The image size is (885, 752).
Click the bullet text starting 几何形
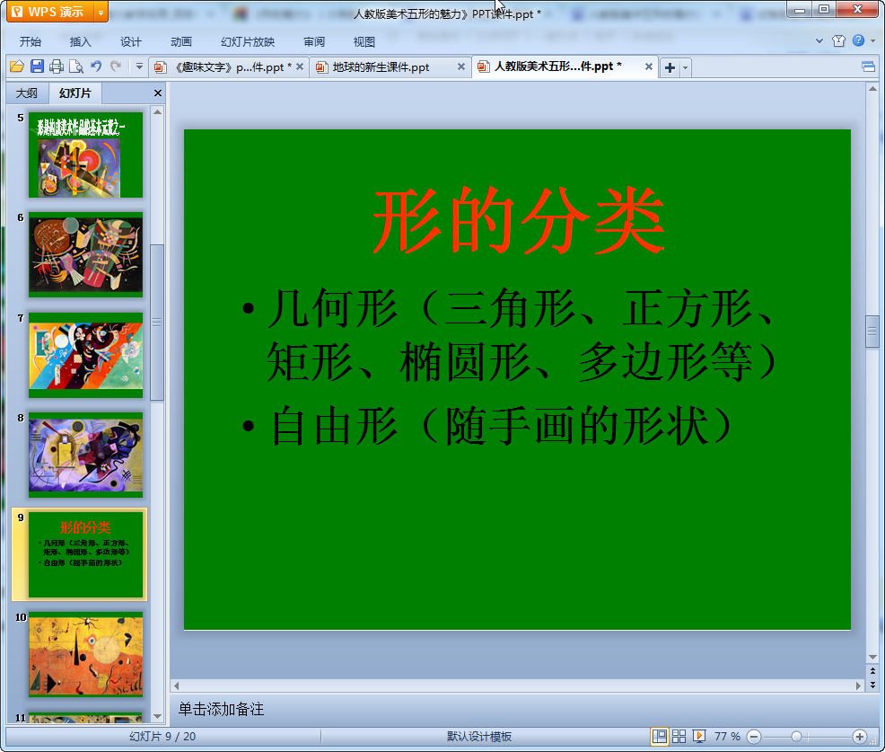point(522,334)
